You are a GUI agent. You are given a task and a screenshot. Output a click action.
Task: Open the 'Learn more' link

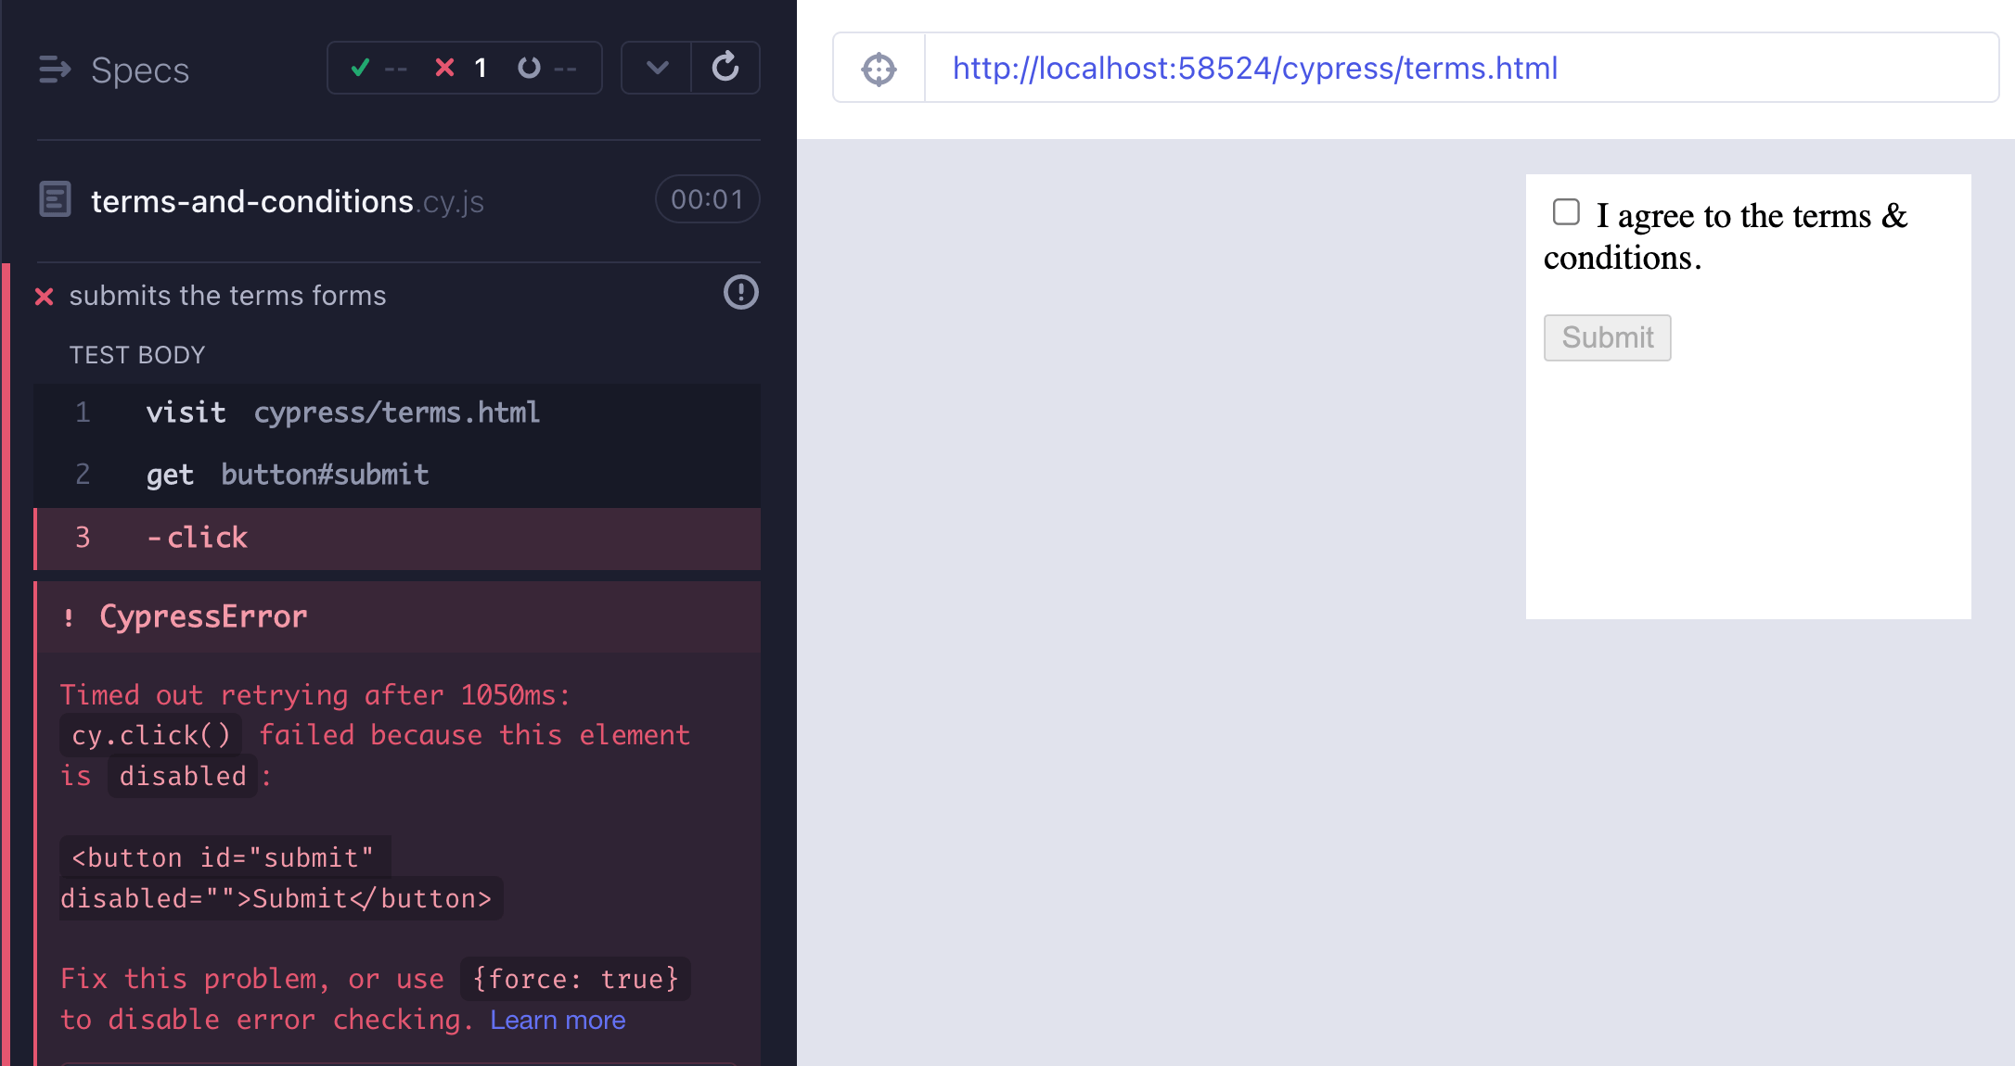(x=557, y=1019)
